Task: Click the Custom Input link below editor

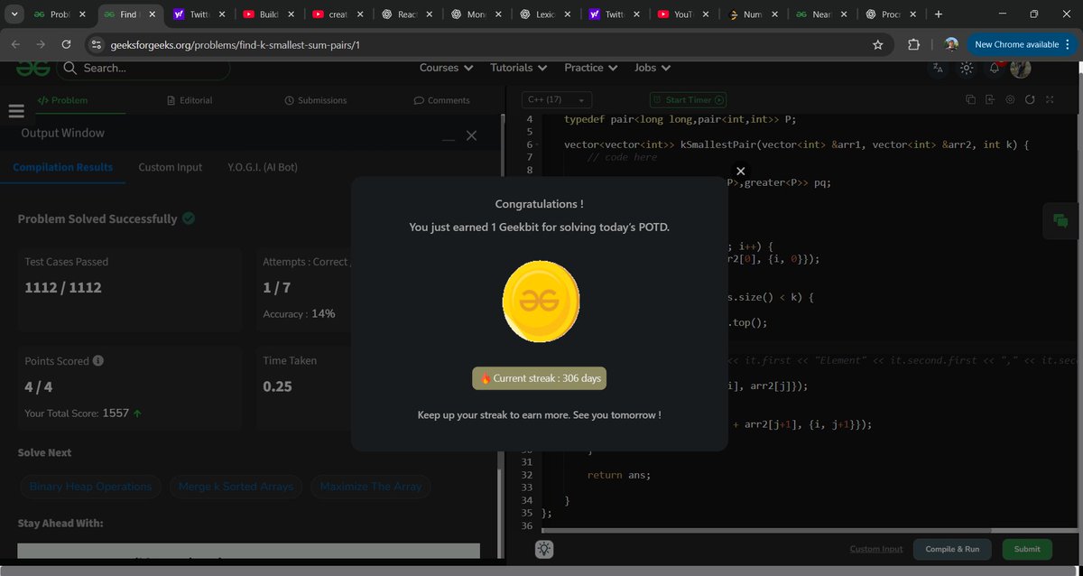Action: pos(876,549)
